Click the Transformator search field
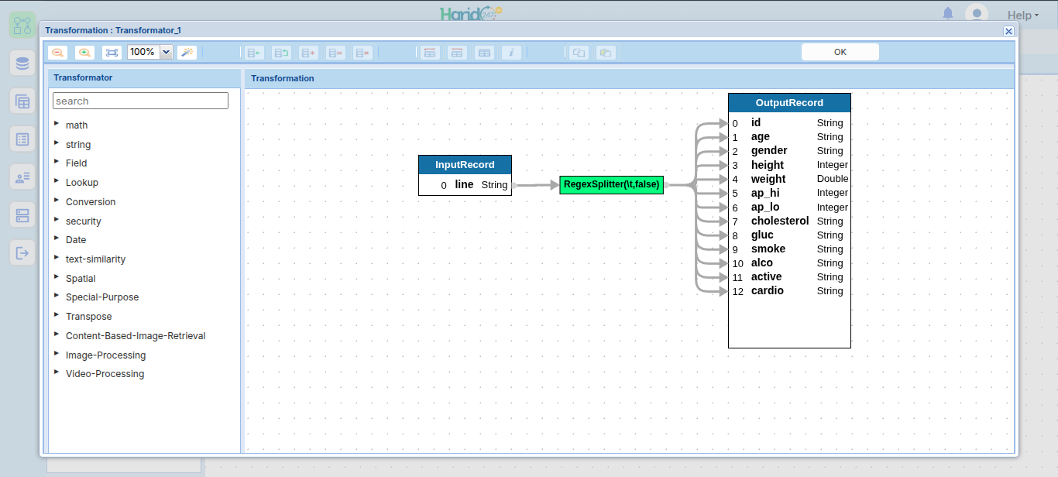 pos(140,101)
